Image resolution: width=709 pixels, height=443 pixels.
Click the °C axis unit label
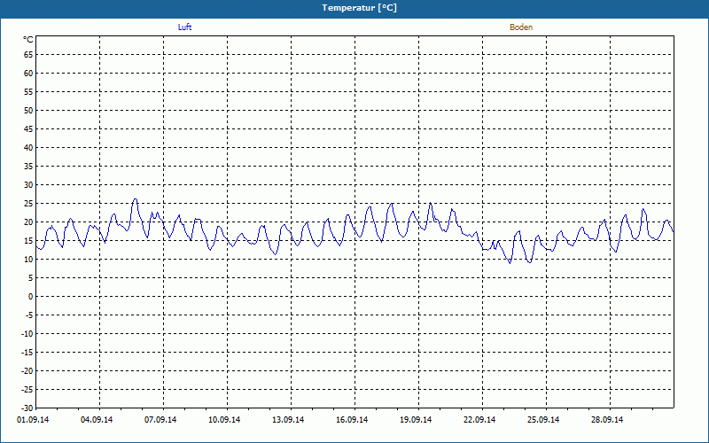[28, 40]
